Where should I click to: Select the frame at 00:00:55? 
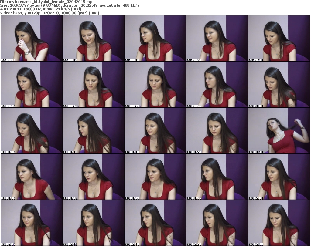[217, 85]
